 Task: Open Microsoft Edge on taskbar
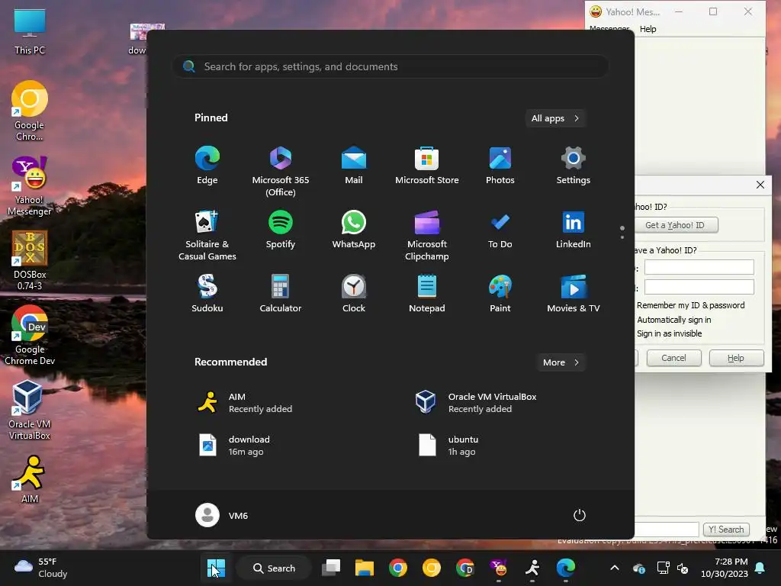566,568
